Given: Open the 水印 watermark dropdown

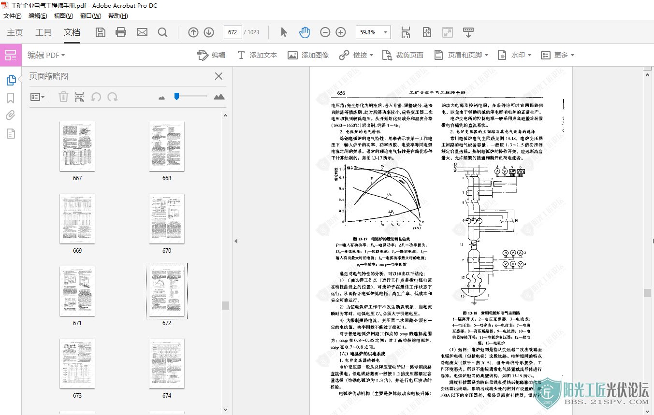Looking at the screenshot, I should click(514, 55).
